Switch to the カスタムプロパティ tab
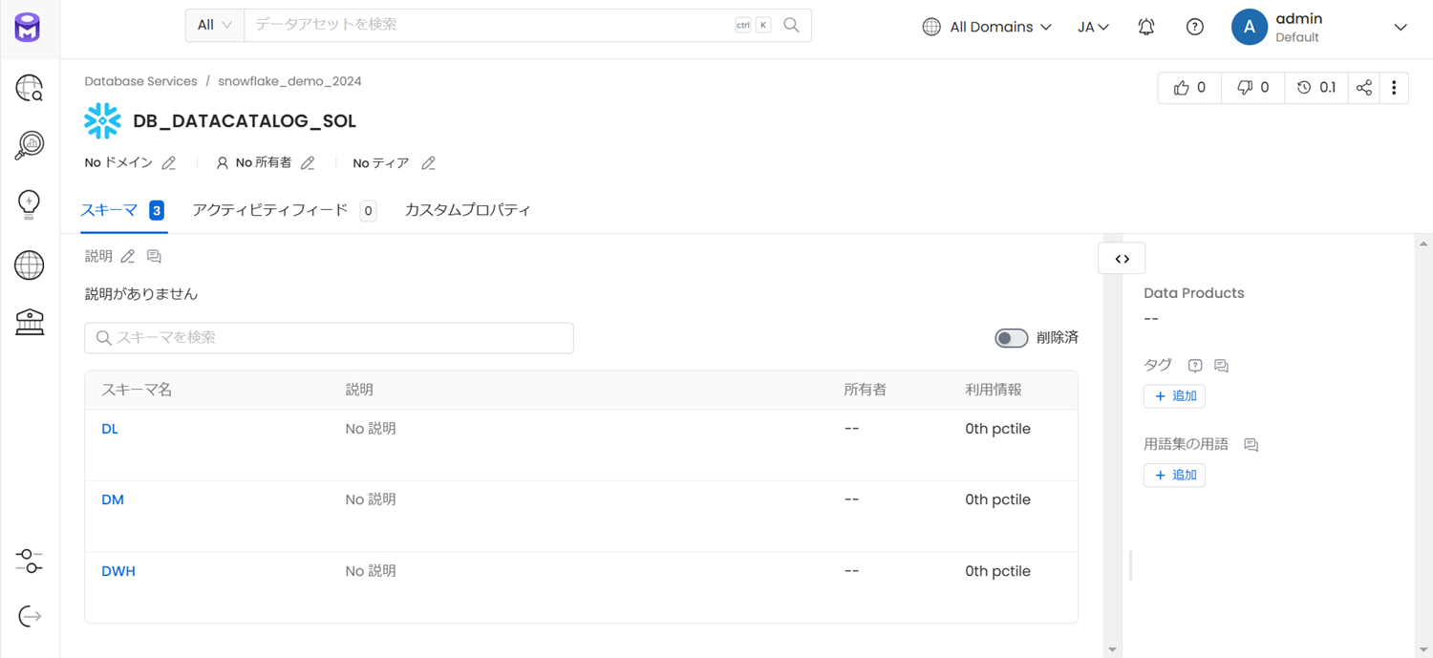This screenshot has height=658, width=1433. point(467,210)
